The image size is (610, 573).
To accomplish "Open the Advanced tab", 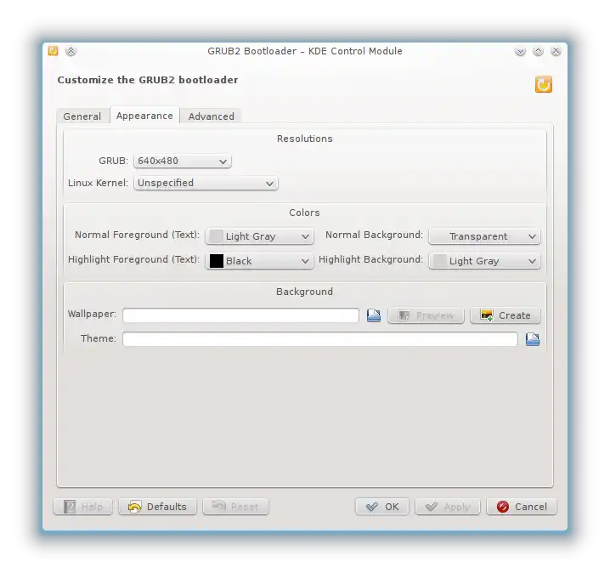I will coord(212,116).
